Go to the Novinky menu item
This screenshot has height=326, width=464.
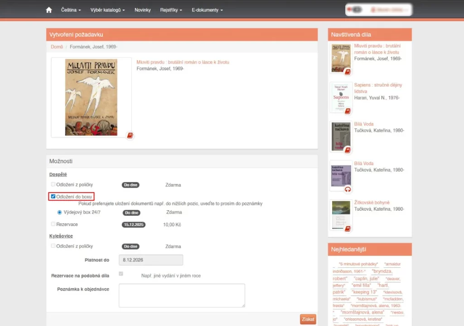[142, 10]
